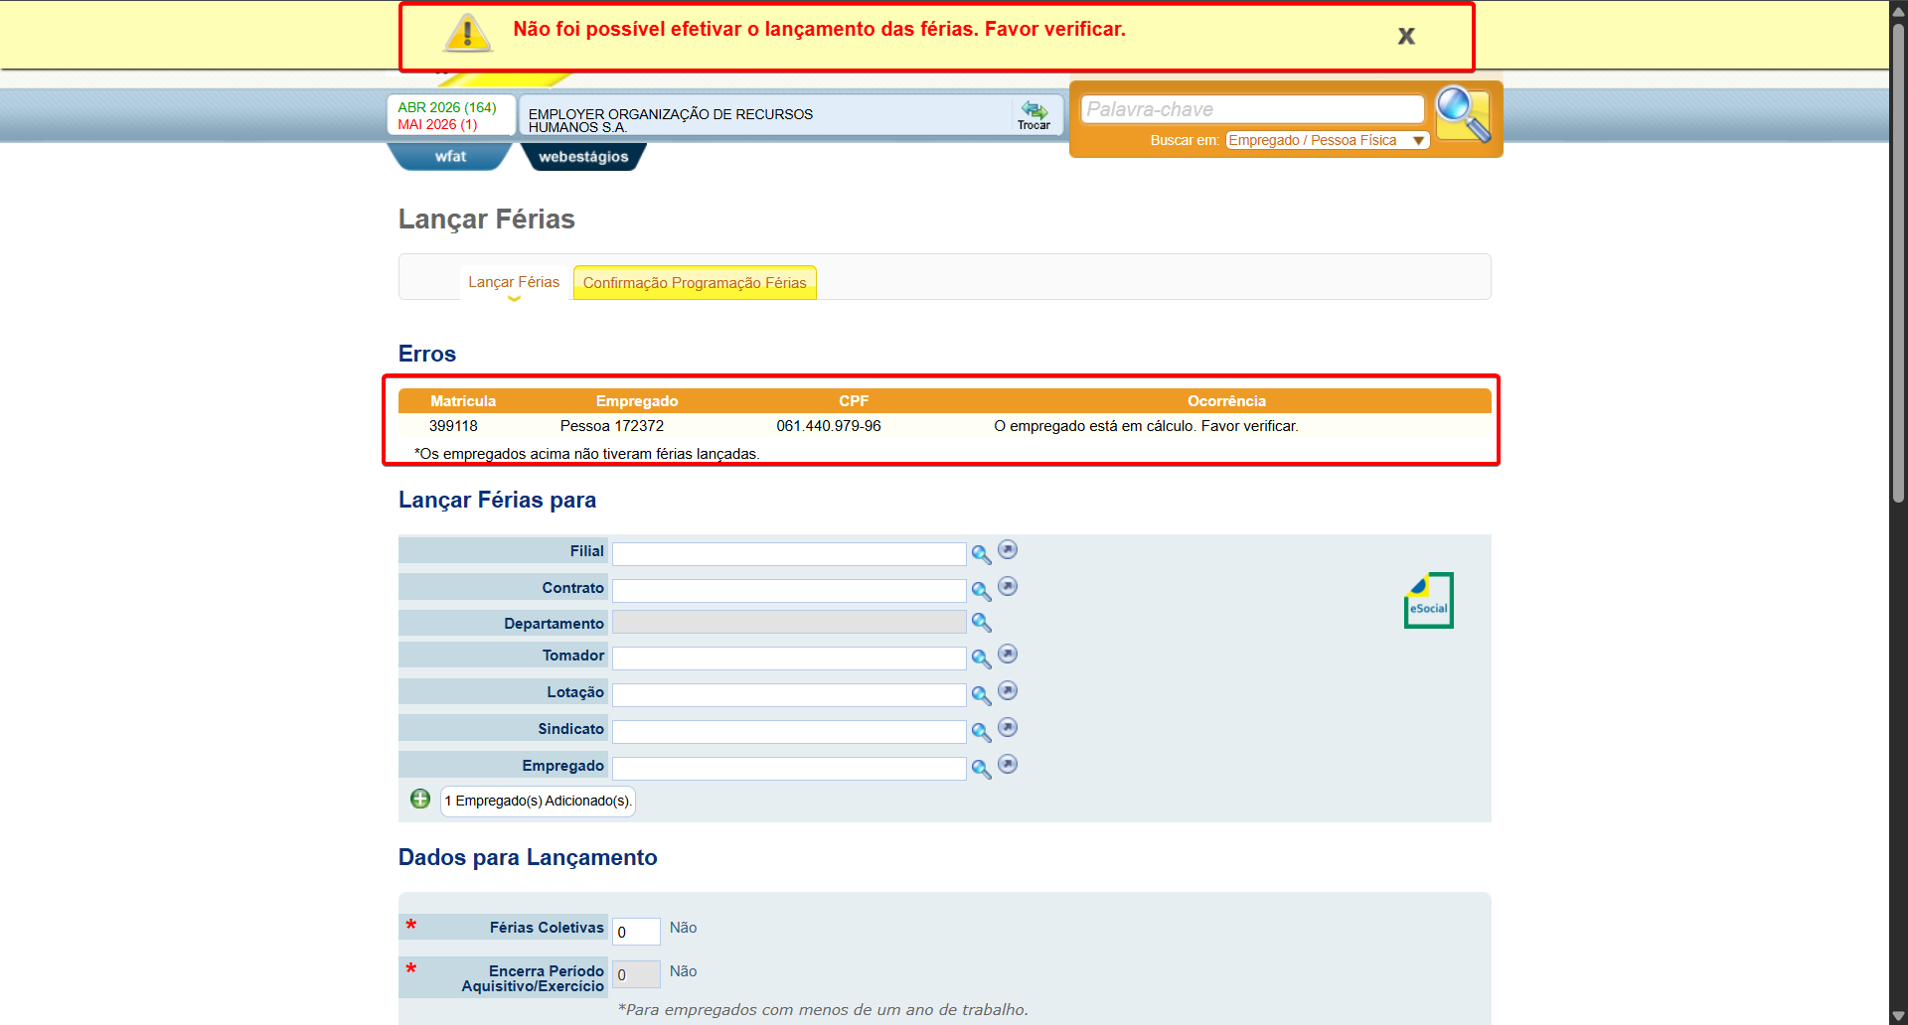Screen dimensions: 1908x1025
Task: Click the arrow icon beside Lotação field
Action: coord(1008,691)
